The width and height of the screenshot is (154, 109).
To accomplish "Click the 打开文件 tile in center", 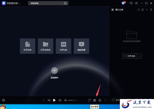I will tap(28, 46).
